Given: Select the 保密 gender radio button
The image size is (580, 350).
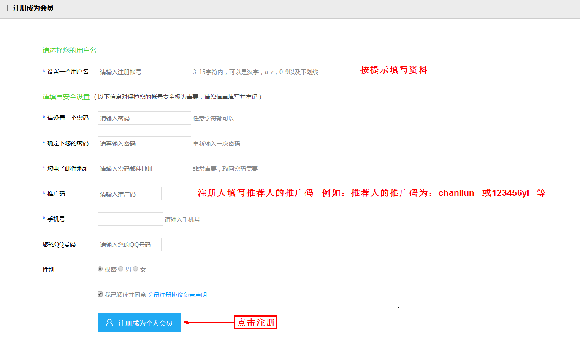Looking at the screenshot, I should pyautogui.click(x=100, y=269).
